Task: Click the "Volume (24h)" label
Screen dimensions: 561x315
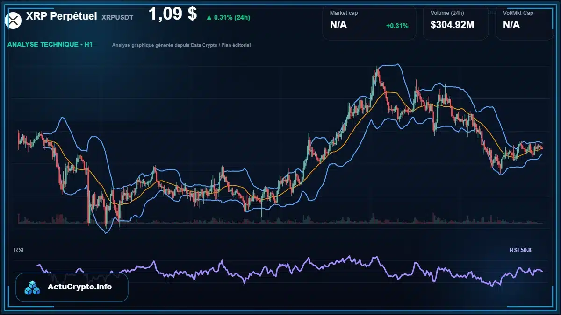Action: coord(447,13)
